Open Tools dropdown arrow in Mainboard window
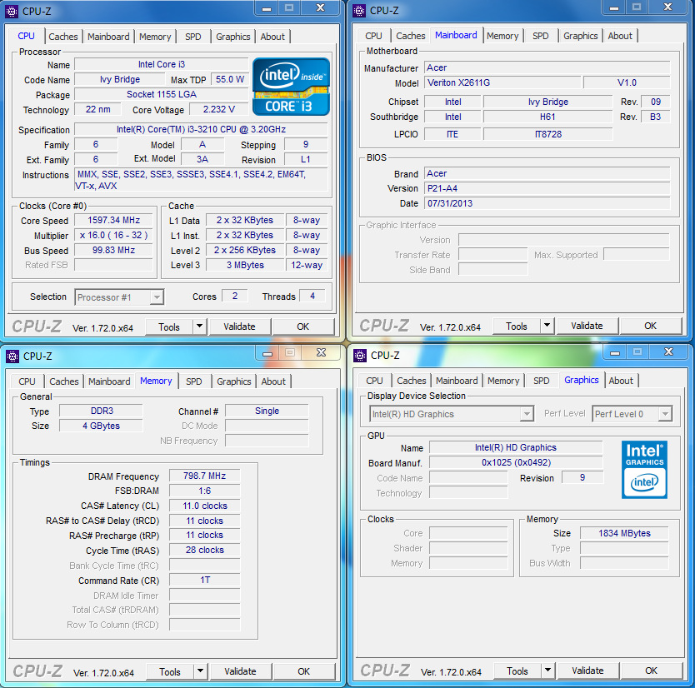This screenshot has height=688, width=695. pos(547,326)
